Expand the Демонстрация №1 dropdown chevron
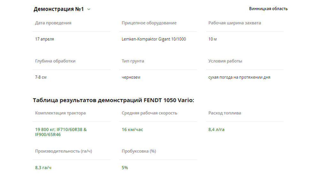Image resolution: width=313 pixels, height=175 pixels. pyautogui.click(x=89, y=9)
